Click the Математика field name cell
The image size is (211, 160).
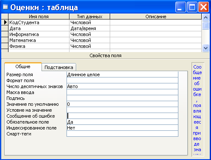click(x=39, y=40)
